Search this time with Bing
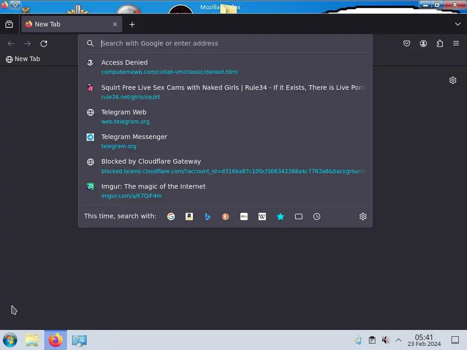Screen dimensions: 467x350 point(208,216)
